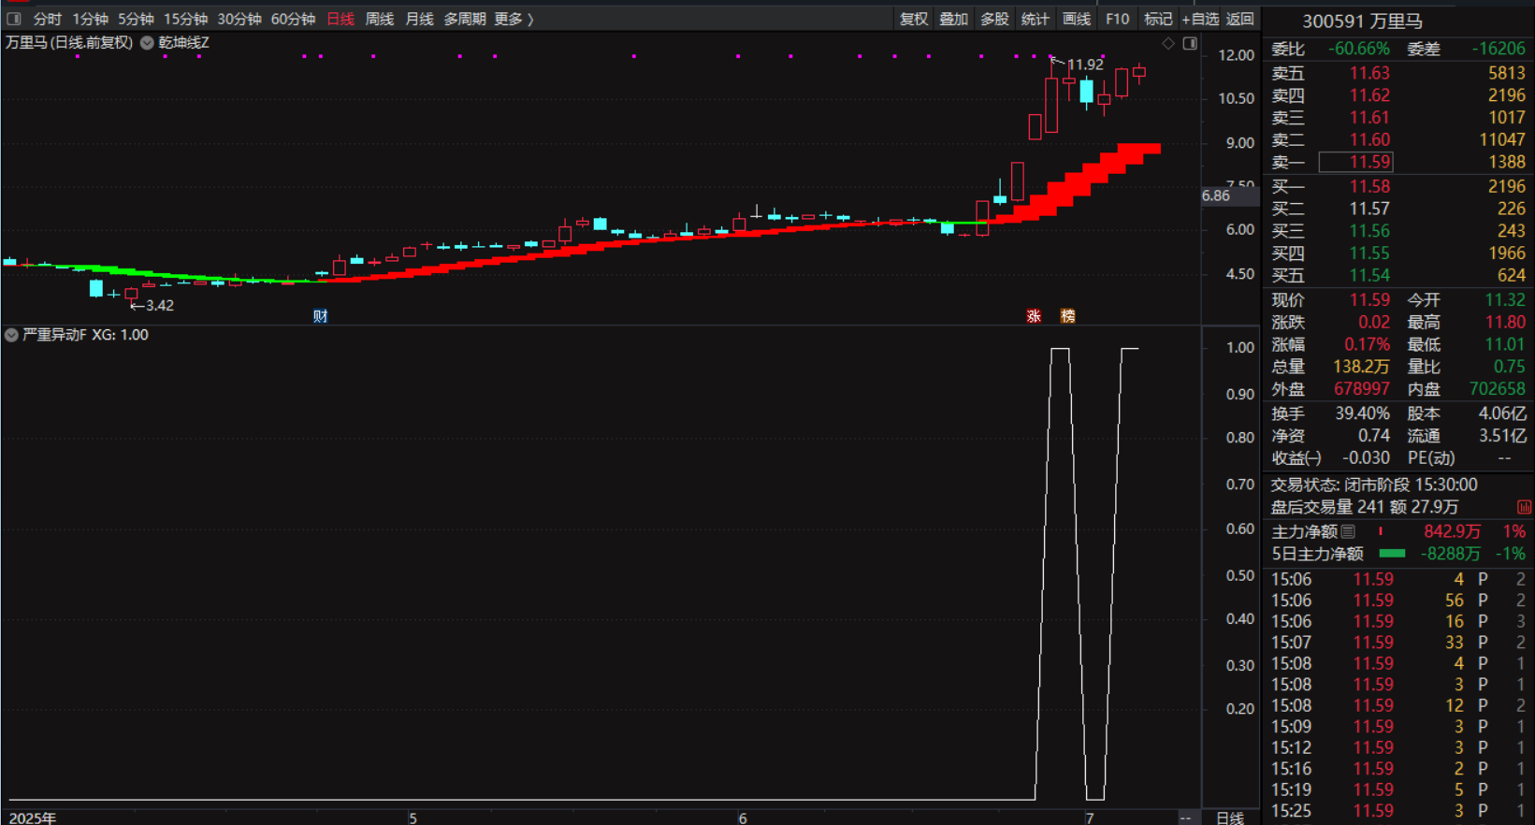1535x825 pixels.
Task: Add stock via +自选 button
Action: point(1200,19)
